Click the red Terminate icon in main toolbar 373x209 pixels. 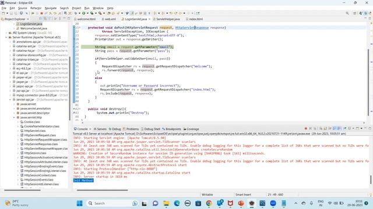[41, 13]
